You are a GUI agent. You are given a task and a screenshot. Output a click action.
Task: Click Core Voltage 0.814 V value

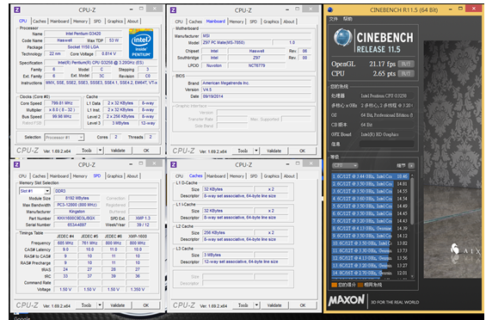109,53
